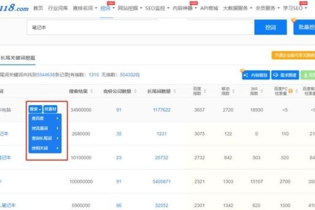
Task: Sort by 竞价公司数量 column arrows
Action: point(135,91)
